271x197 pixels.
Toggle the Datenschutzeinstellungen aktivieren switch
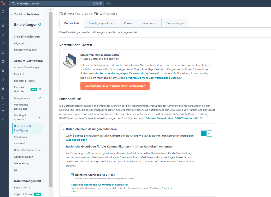pos(207,133)
